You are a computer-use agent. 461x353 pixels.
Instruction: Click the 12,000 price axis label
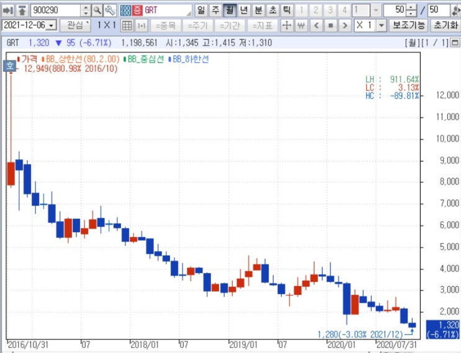point(447,95)
